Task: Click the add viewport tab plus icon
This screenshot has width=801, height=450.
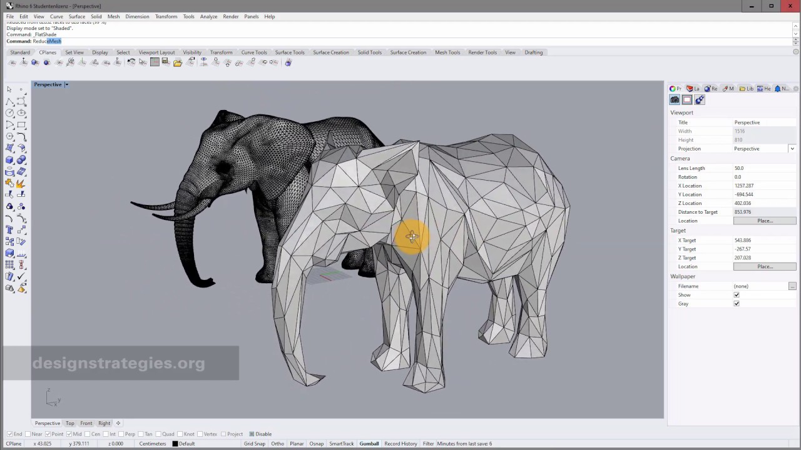Action: tap(118, 423)
